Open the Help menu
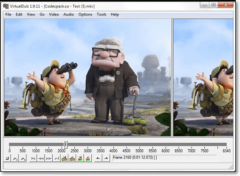The image size is (240, 176). [x=115, y=15]
